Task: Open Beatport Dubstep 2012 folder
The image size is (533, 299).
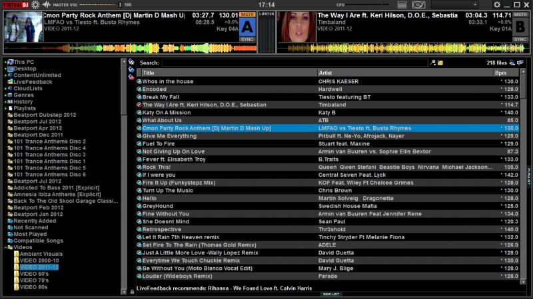Action: pos(42,115)
